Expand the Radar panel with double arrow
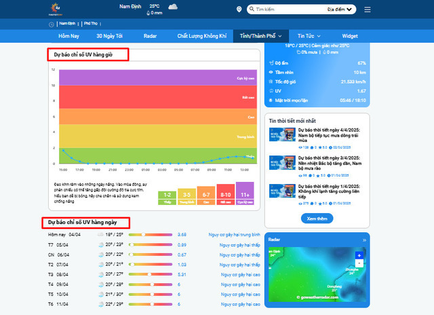The image size is (434, 315). tap(364, 240)
